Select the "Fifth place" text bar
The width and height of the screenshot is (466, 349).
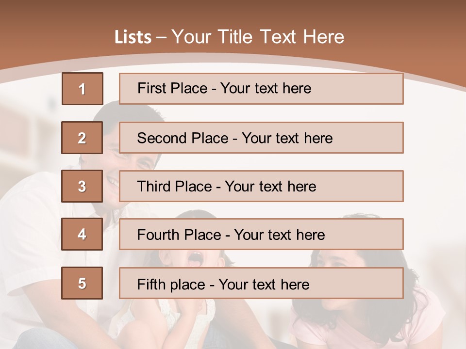point(261,283)
